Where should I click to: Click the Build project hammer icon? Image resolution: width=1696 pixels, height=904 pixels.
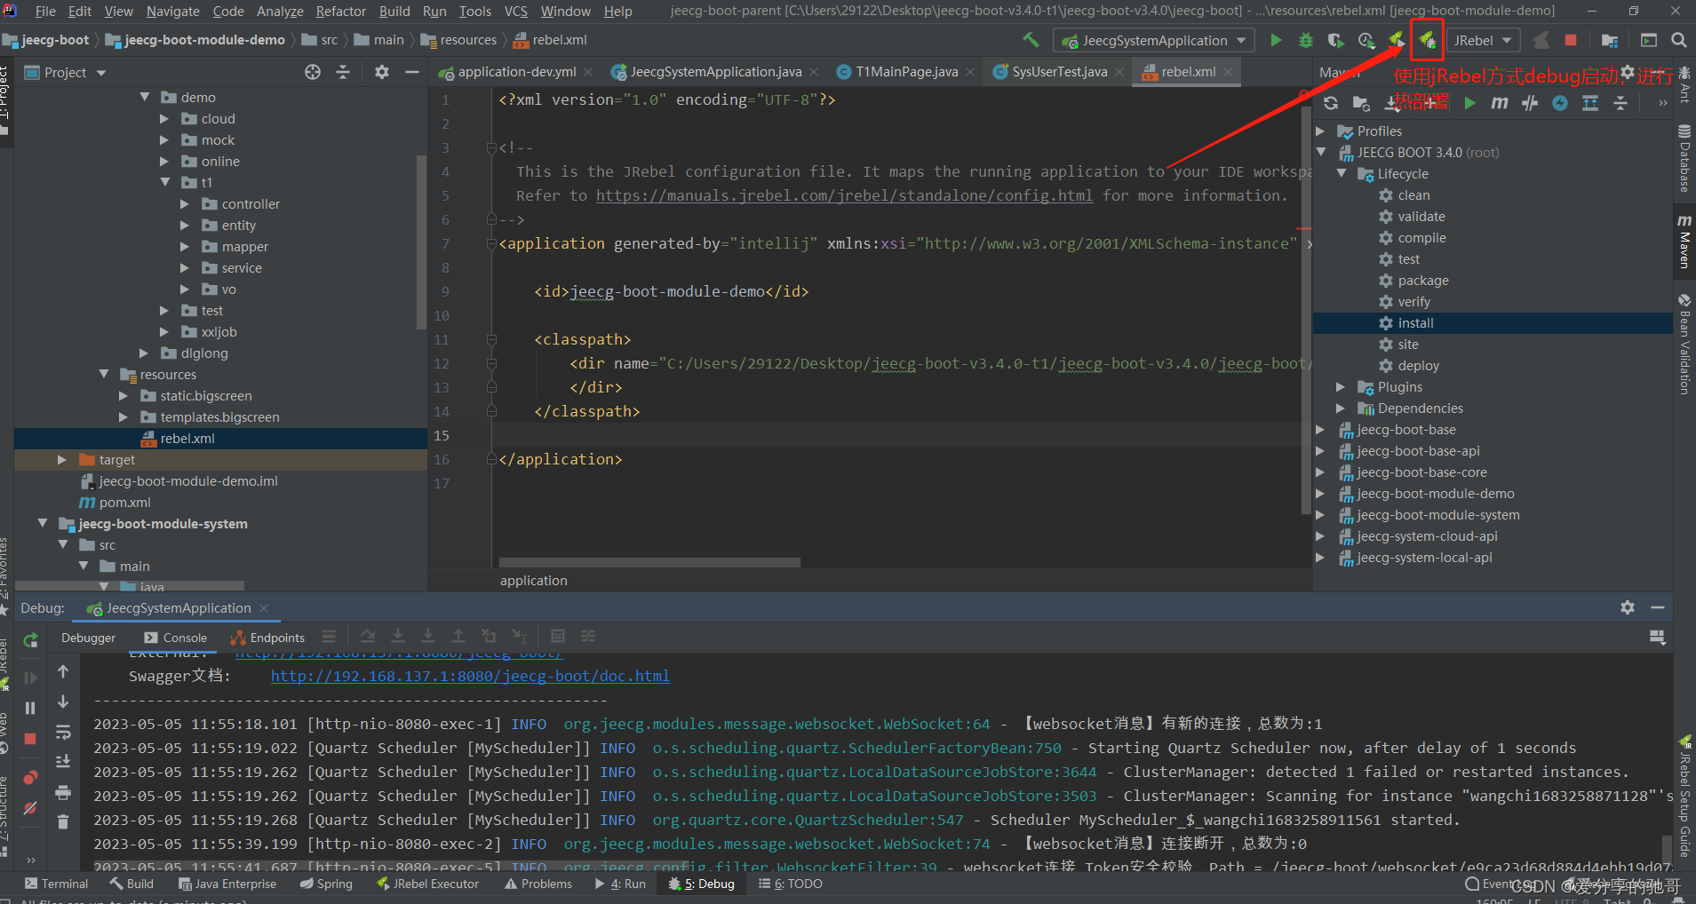[1031, 40]
